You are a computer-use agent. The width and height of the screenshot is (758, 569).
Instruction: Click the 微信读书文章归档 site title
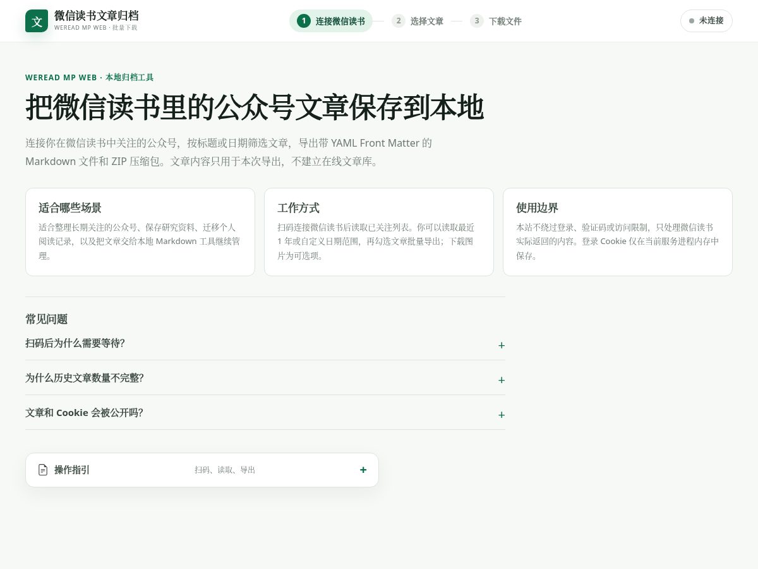tap(97, 15)
